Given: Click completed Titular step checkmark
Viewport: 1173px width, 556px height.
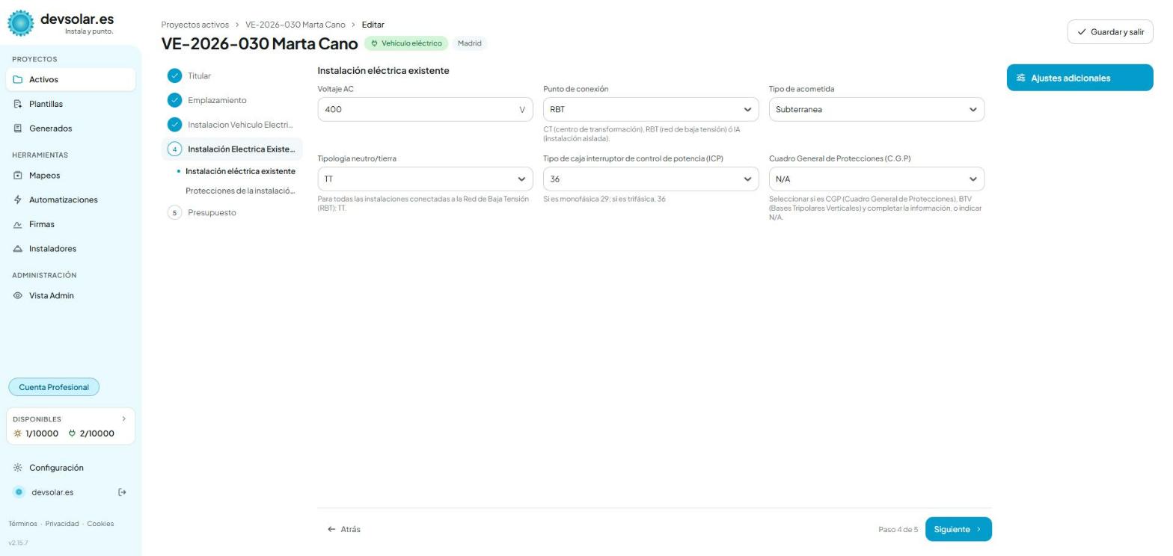Looking at the screenshot, I should coord(174,75).
